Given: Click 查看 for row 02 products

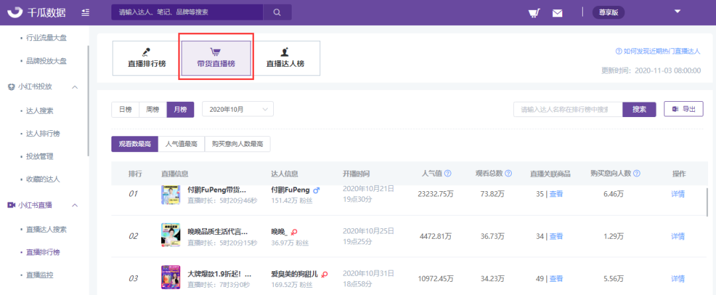Looking at the screenshot, I should coord(556,236).
